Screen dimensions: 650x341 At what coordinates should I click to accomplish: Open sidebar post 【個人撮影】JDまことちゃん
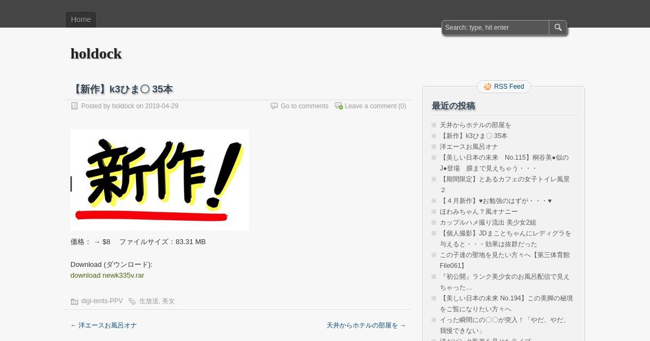[505, 239]
